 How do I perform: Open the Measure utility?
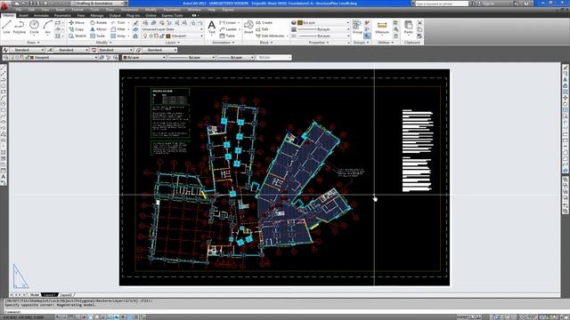click(x=382, y=28)
